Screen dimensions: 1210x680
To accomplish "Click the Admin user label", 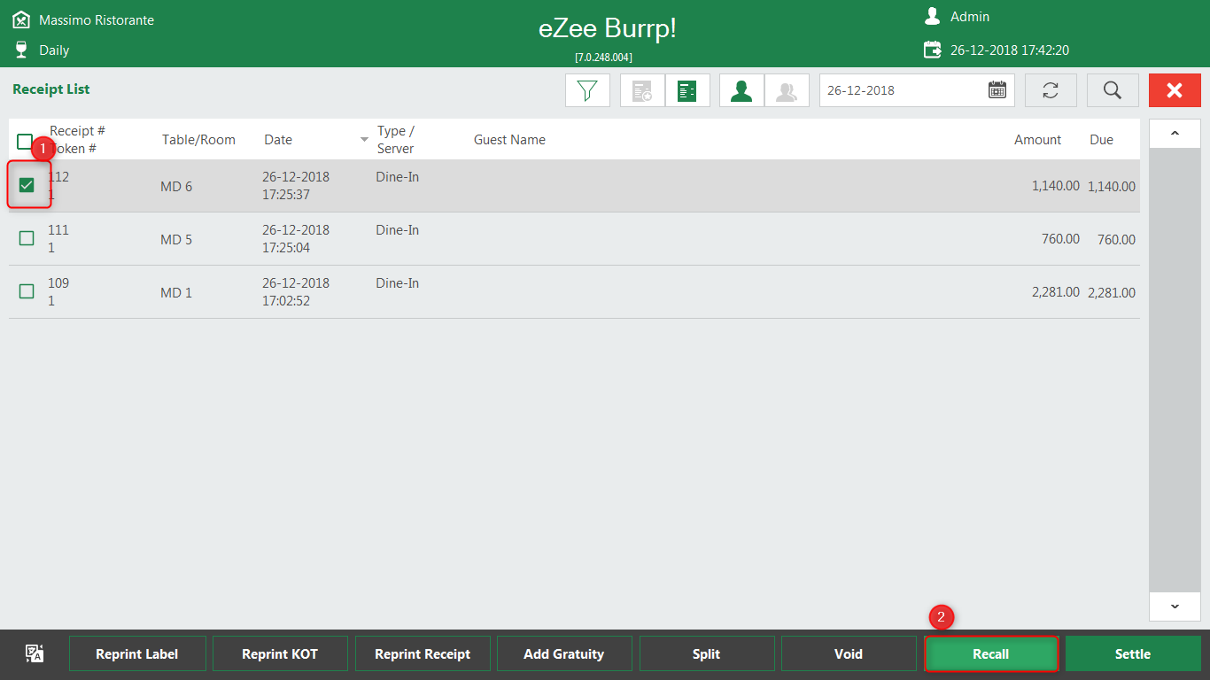I will pos(970,17).
